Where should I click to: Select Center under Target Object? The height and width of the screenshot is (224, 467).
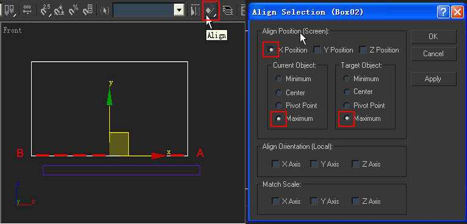click(346, 92)
